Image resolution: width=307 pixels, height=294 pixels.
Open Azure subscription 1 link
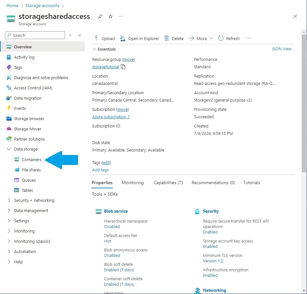pyautogui.click(x=111, y=117)
